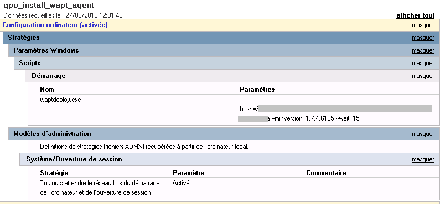Click masquer on the Scripts row
This screenshot has width=440, height=204.
click(423, 64)
